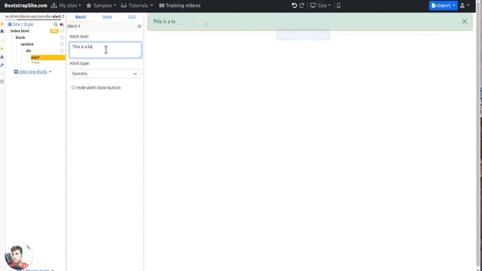The image size is (482, 271).
Task: Click the layout icon on the section row
Action: pos(62,44)
